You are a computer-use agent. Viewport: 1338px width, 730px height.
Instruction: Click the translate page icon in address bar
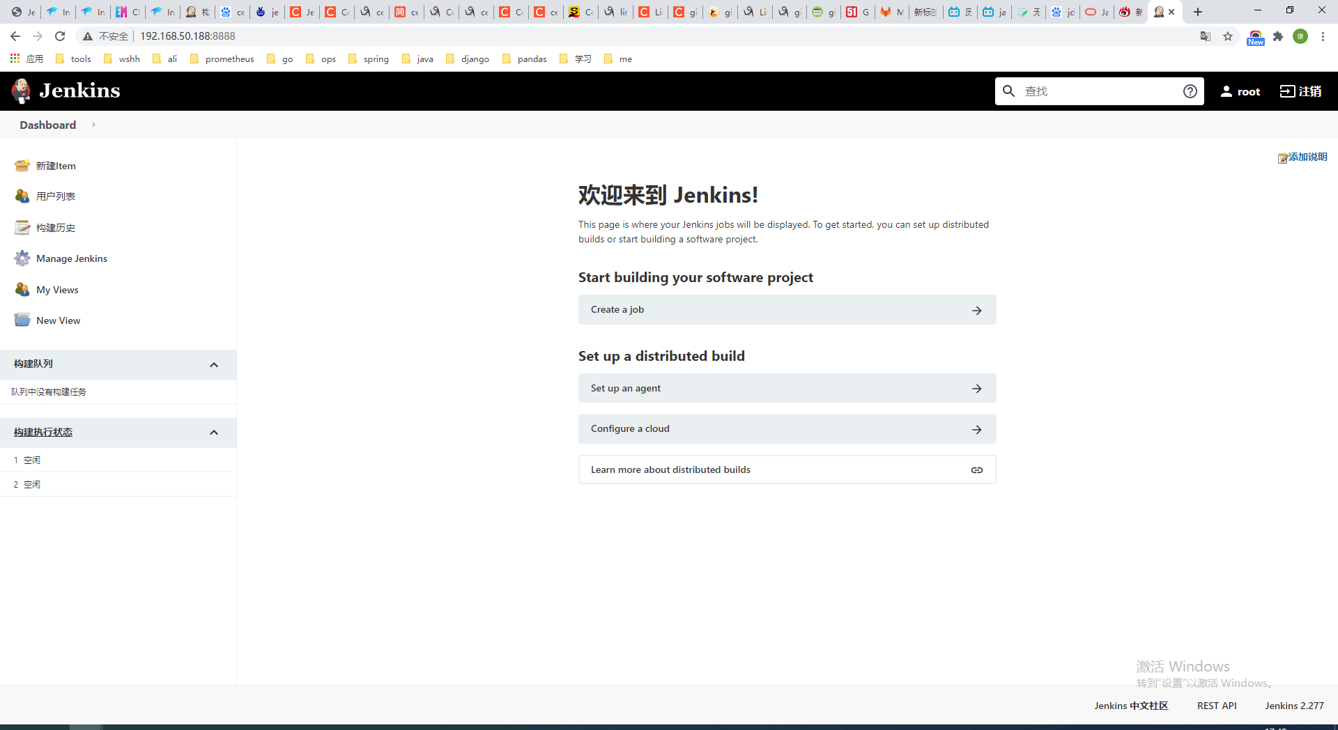coord(1206,36)
